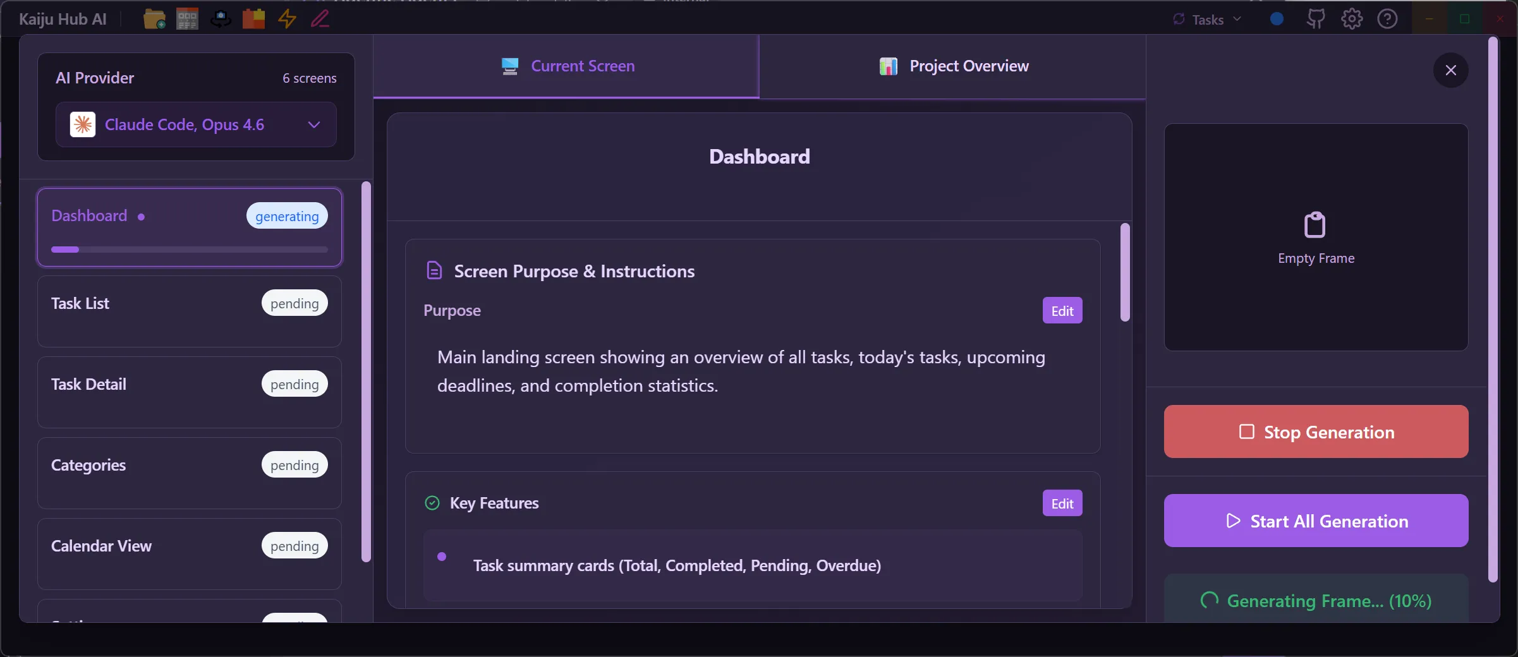The height and width of the screenshot is (657, 1518).
Task: Click the 'Dashboard' heading in the center panel
Action: pos(760,156)
